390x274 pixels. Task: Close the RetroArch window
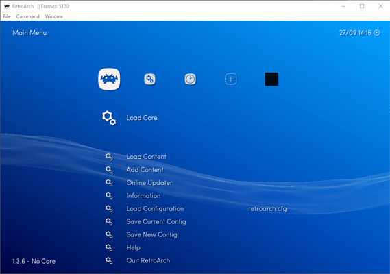point(380,6)
